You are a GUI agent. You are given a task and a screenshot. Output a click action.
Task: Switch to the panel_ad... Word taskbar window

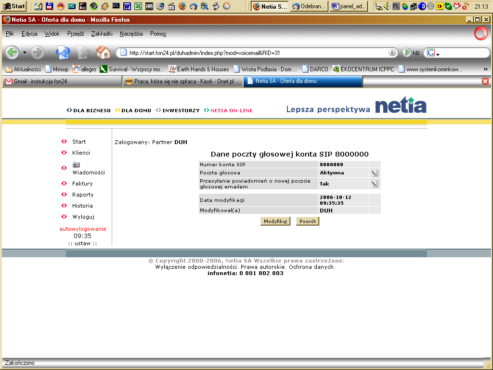(349, 6)
